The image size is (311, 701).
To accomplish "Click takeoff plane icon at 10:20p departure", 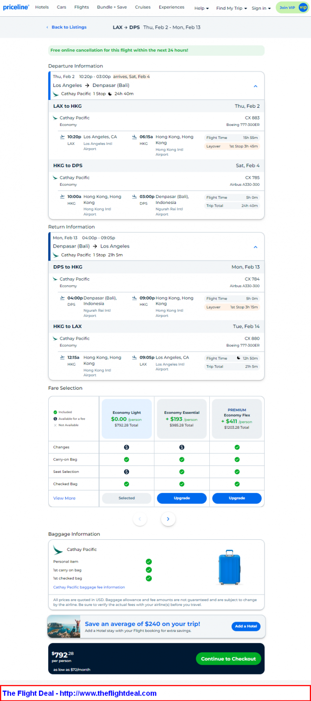I will click(x=63, y=137).
